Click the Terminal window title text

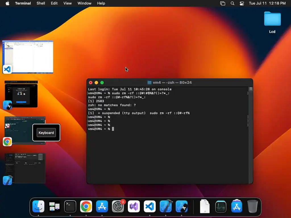coord(172,83)
